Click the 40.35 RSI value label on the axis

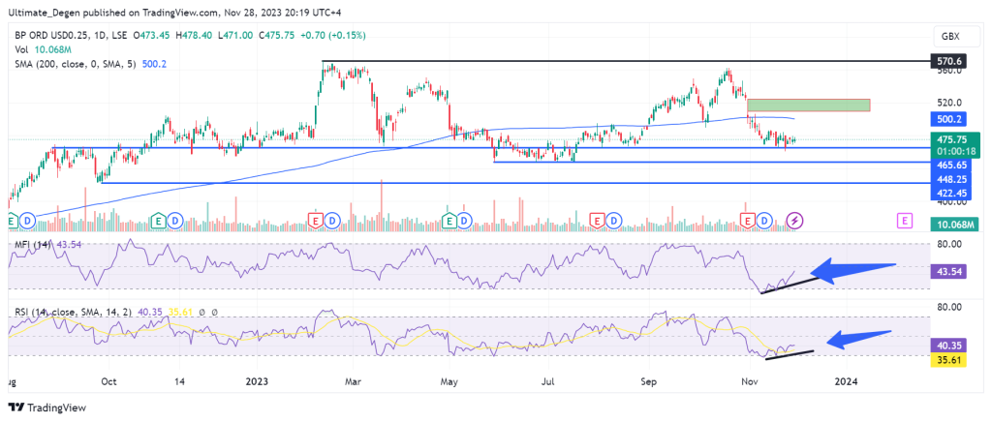tap(947, 346)
